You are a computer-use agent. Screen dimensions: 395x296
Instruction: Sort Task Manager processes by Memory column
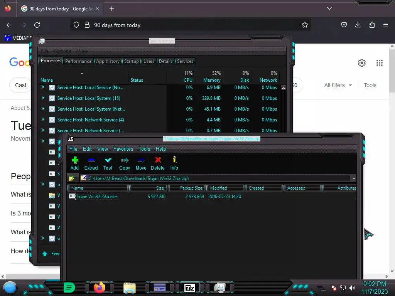(x=209, y=77)
